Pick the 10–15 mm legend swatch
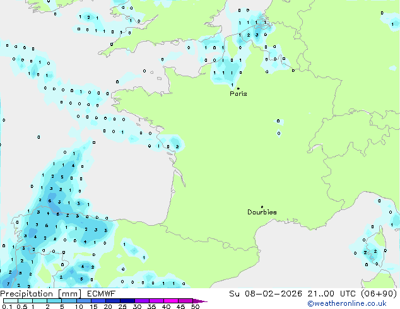Viewport: 400px width, 309px height. pos(83,301)
